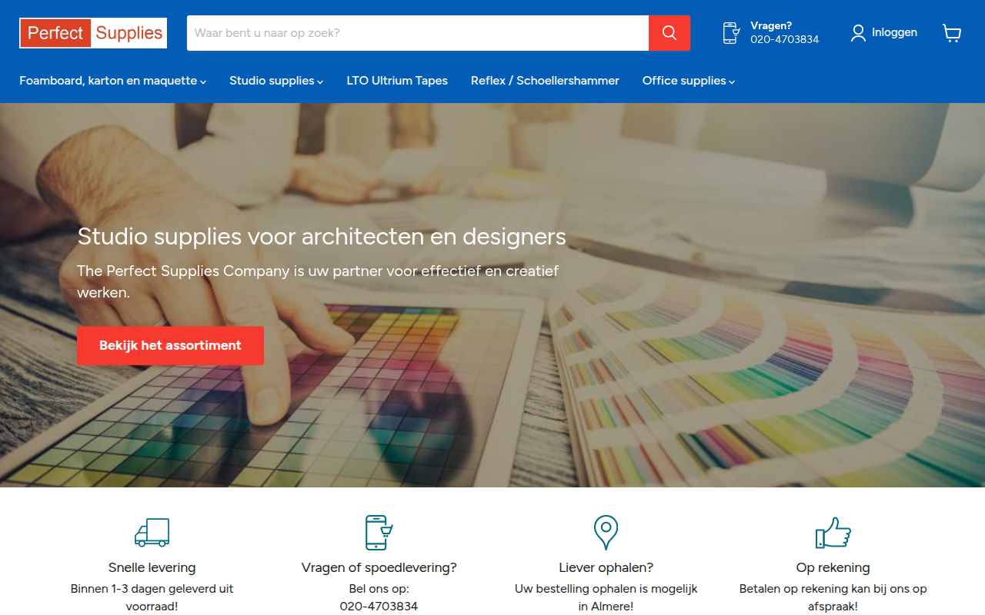Click the hero title 'Studio supplies voor architecten en designers'
Screen dimensions: 985x615
[322, 236]
